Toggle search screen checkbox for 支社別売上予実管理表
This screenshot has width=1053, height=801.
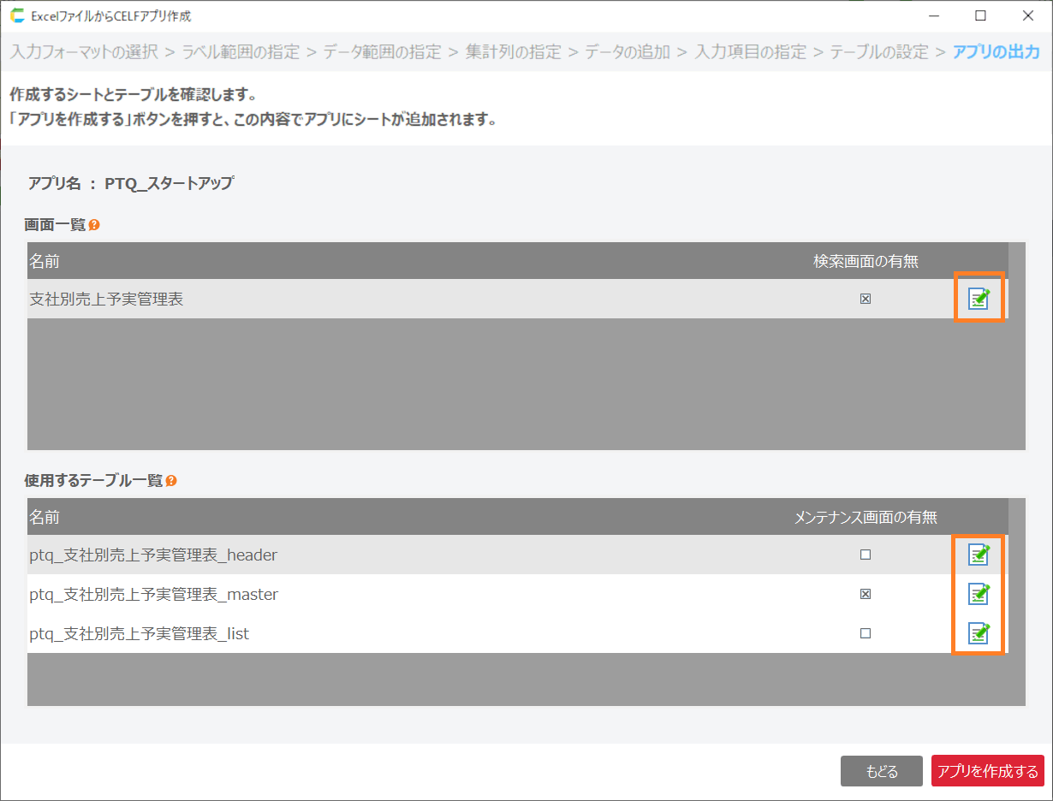click(x=866, y=300)
